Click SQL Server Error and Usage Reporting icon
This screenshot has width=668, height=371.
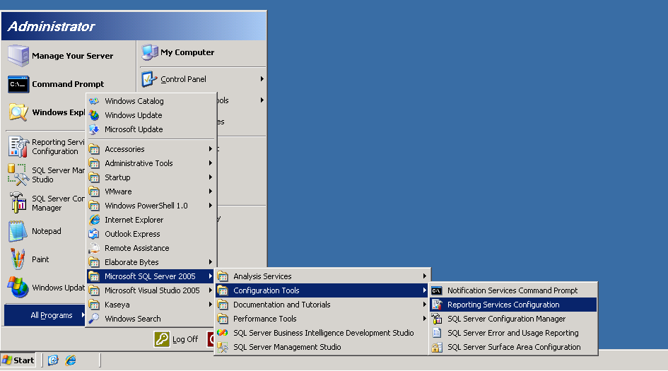[x=437, y=333]
